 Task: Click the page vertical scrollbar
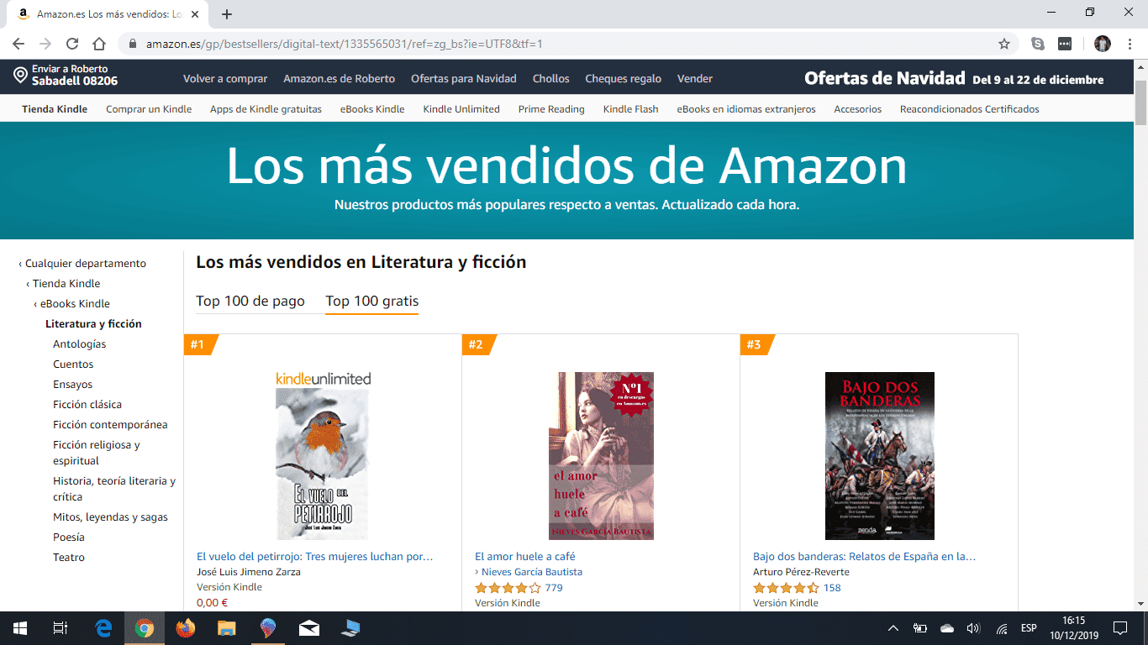tap(1140, 336)
